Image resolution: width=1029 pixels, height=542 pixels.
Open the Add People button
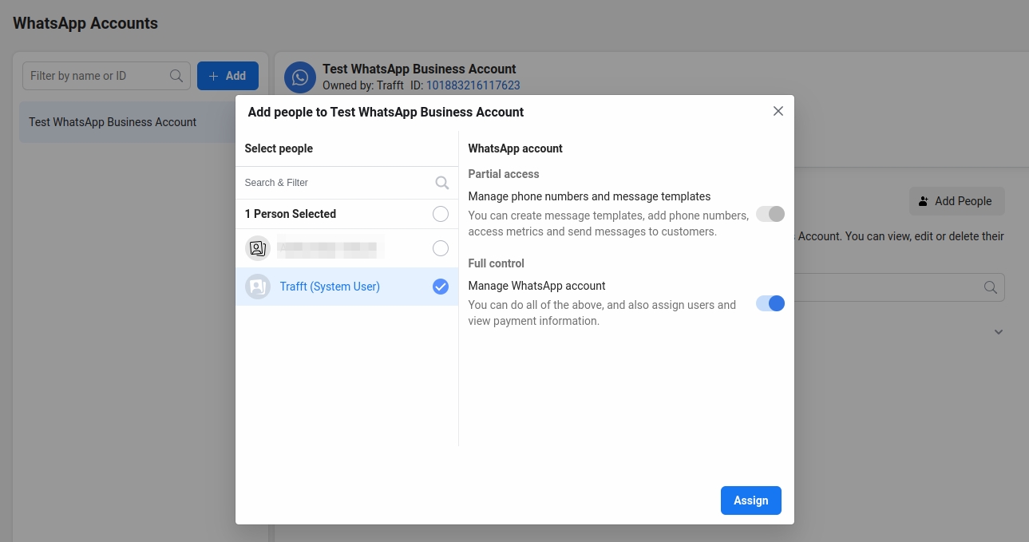point(956,201)
